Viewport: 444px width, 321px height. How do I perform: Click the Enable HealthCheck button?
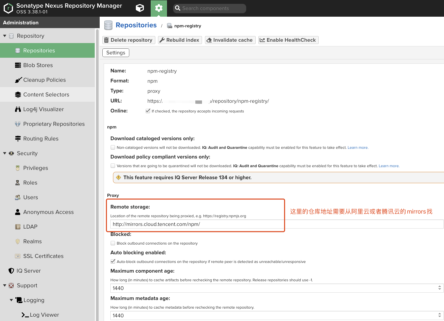coord(288,40)
